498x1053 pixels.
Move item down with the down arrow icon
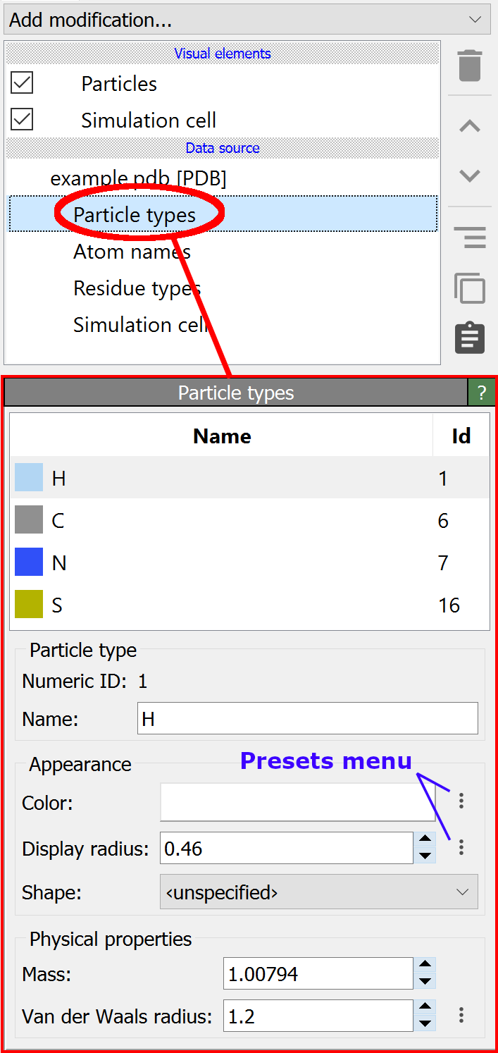tap(470, 175)
